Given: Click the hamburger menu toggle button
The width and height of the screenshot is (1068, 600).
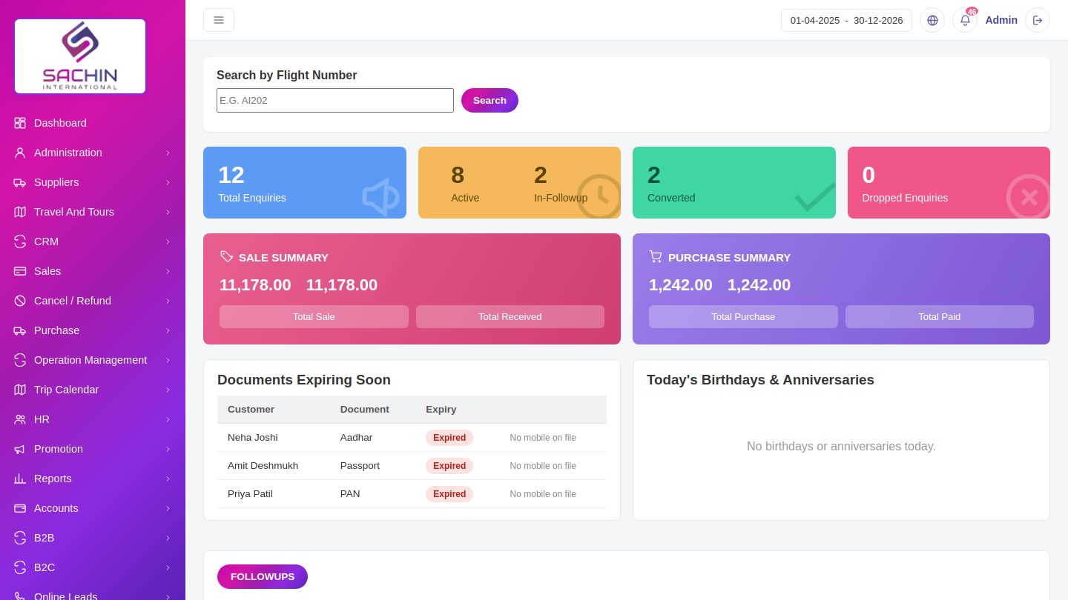Looking at the screenshot, I should 219,20.
